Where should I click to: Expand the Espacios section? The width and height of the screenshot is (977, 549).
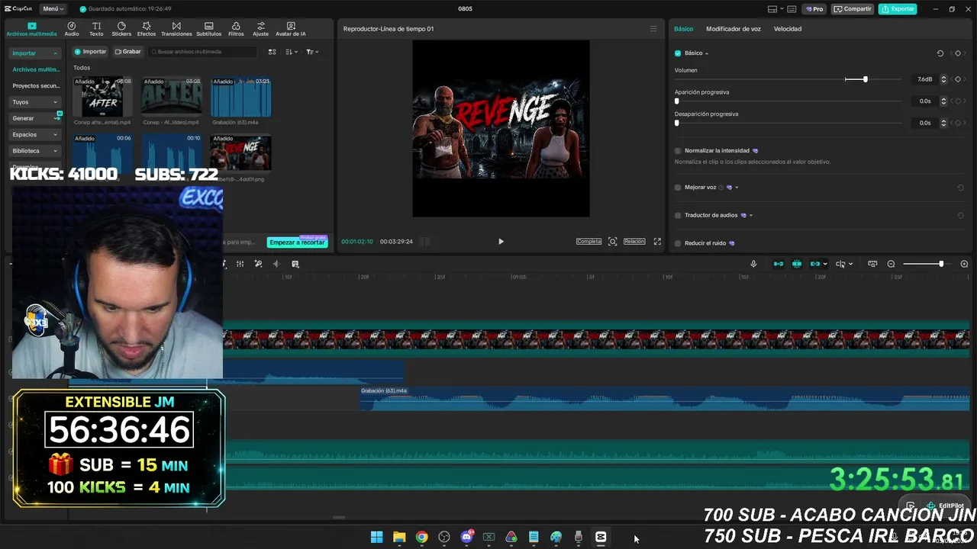(35, 135)
